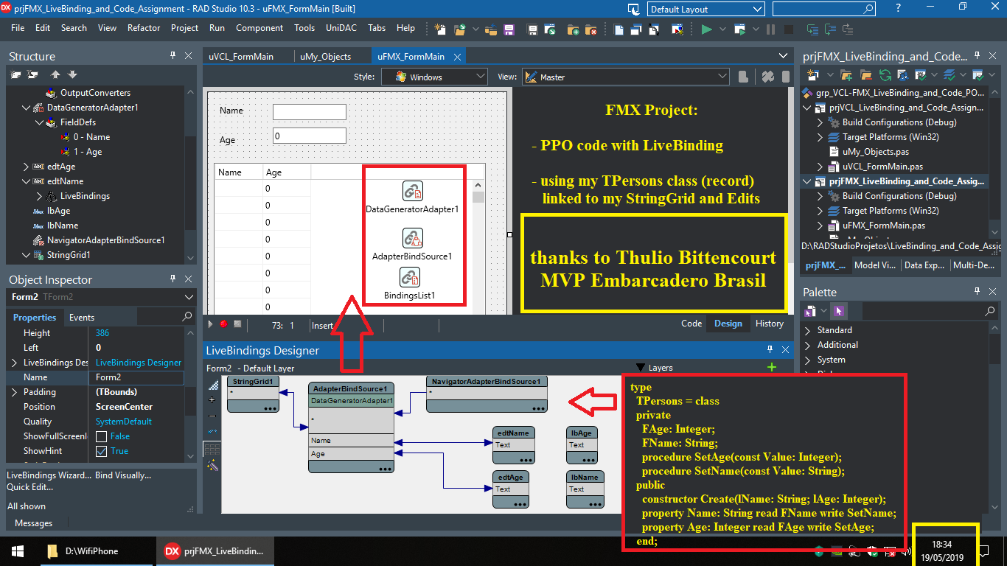Image resolution: width=1007 pixels, height=566 pixels.
Task: Toggle auto-hide pin on LiveBindings Designer
Action: coord(770,350)
